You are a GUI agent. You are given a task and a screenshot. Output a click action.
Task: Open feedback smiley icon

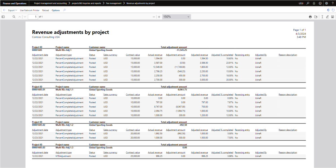point(320,3)
